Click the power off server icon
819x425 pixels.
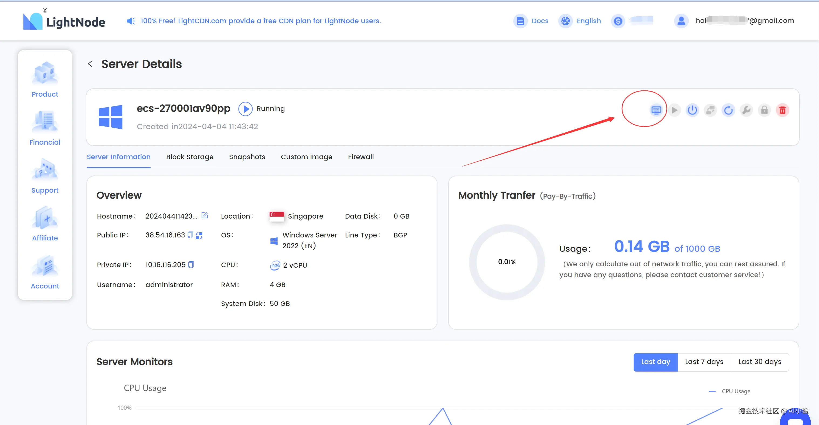point(692,110)
